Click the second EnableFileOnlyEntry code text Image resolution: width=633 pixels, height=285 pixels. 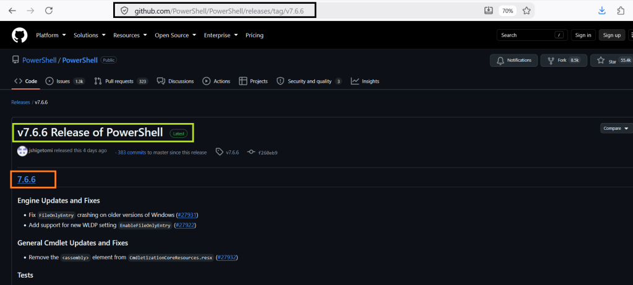pos(145,225)
